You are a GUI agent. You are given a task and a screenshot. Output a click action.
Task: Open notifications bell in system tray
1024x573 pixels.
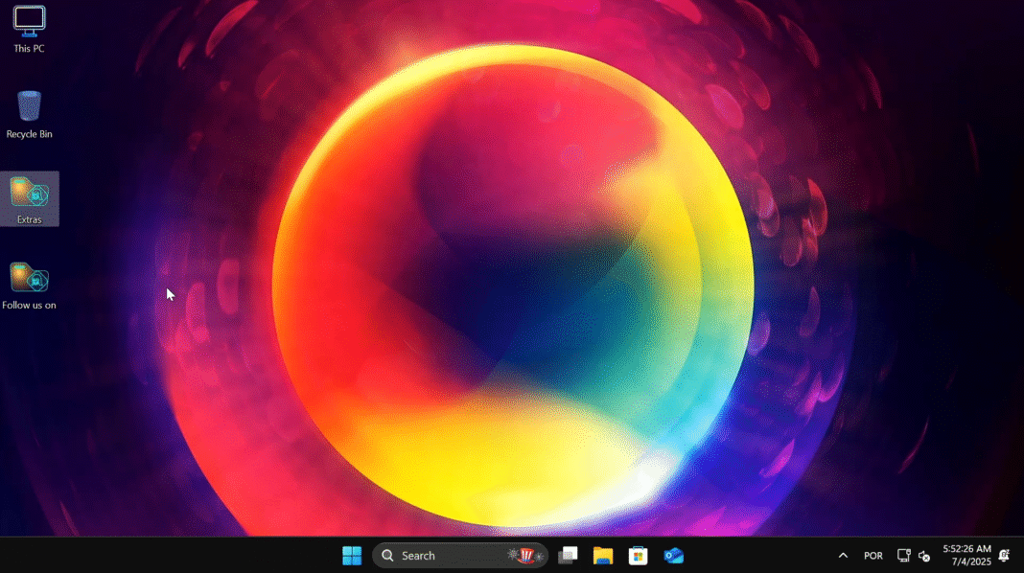click(1005, 556)
